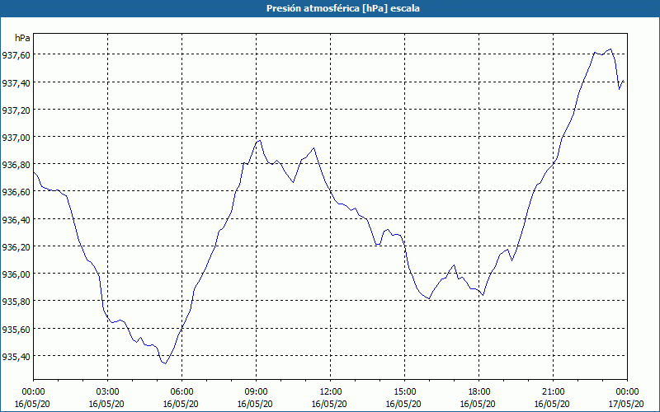Click the 936,20 y-axis label
This screenshot has width=660, height=412.
click(16, 247)
